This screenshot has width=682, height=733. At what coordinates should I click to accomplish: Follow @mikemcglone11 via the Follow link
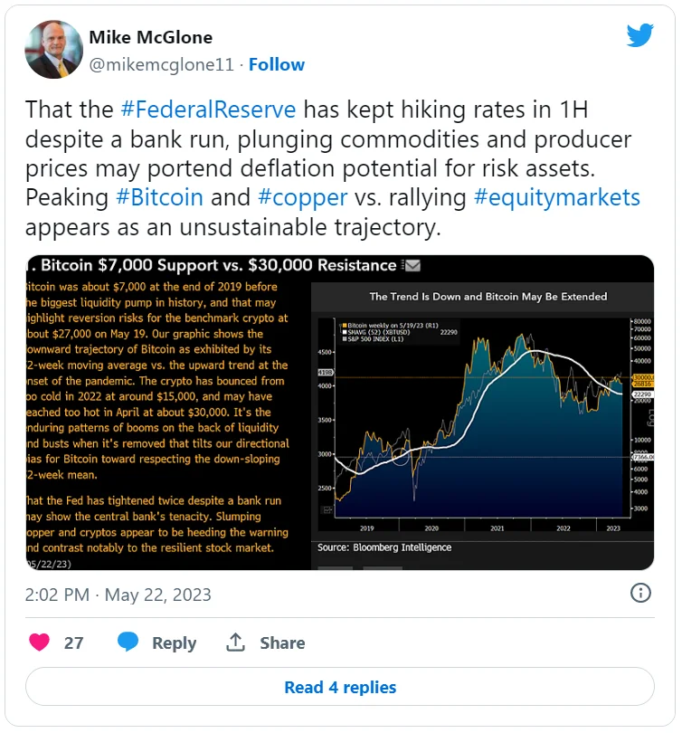[277, 64]
